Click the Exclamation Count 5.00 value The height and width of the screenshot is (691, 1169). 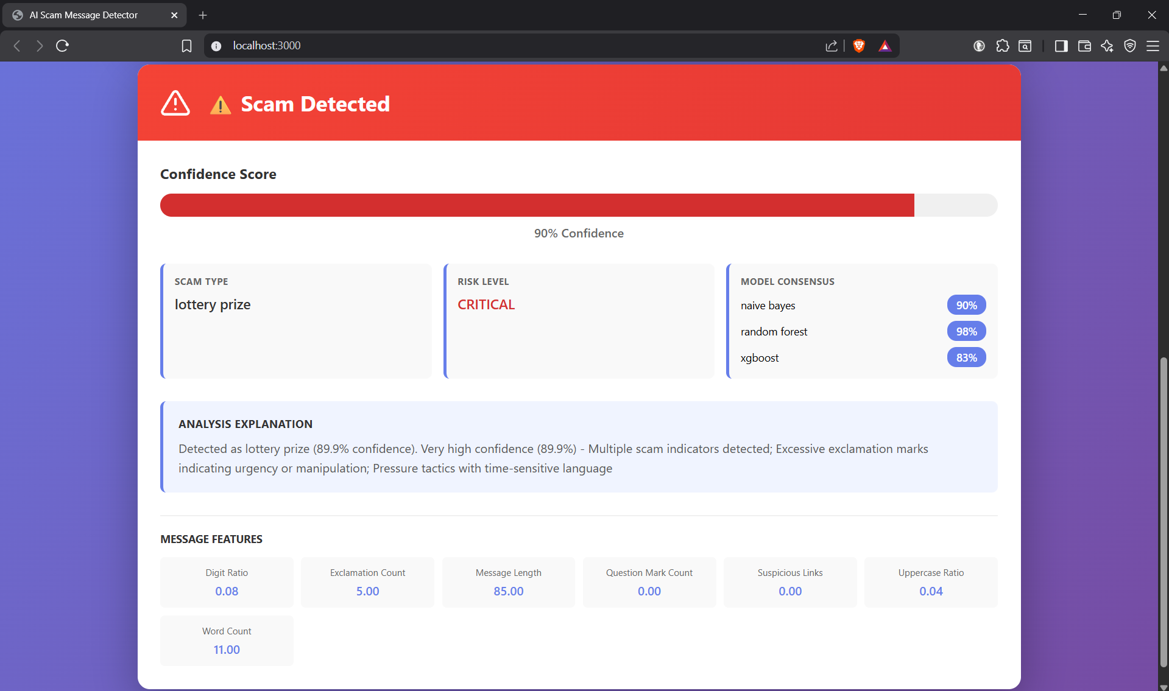pos(367,591)
